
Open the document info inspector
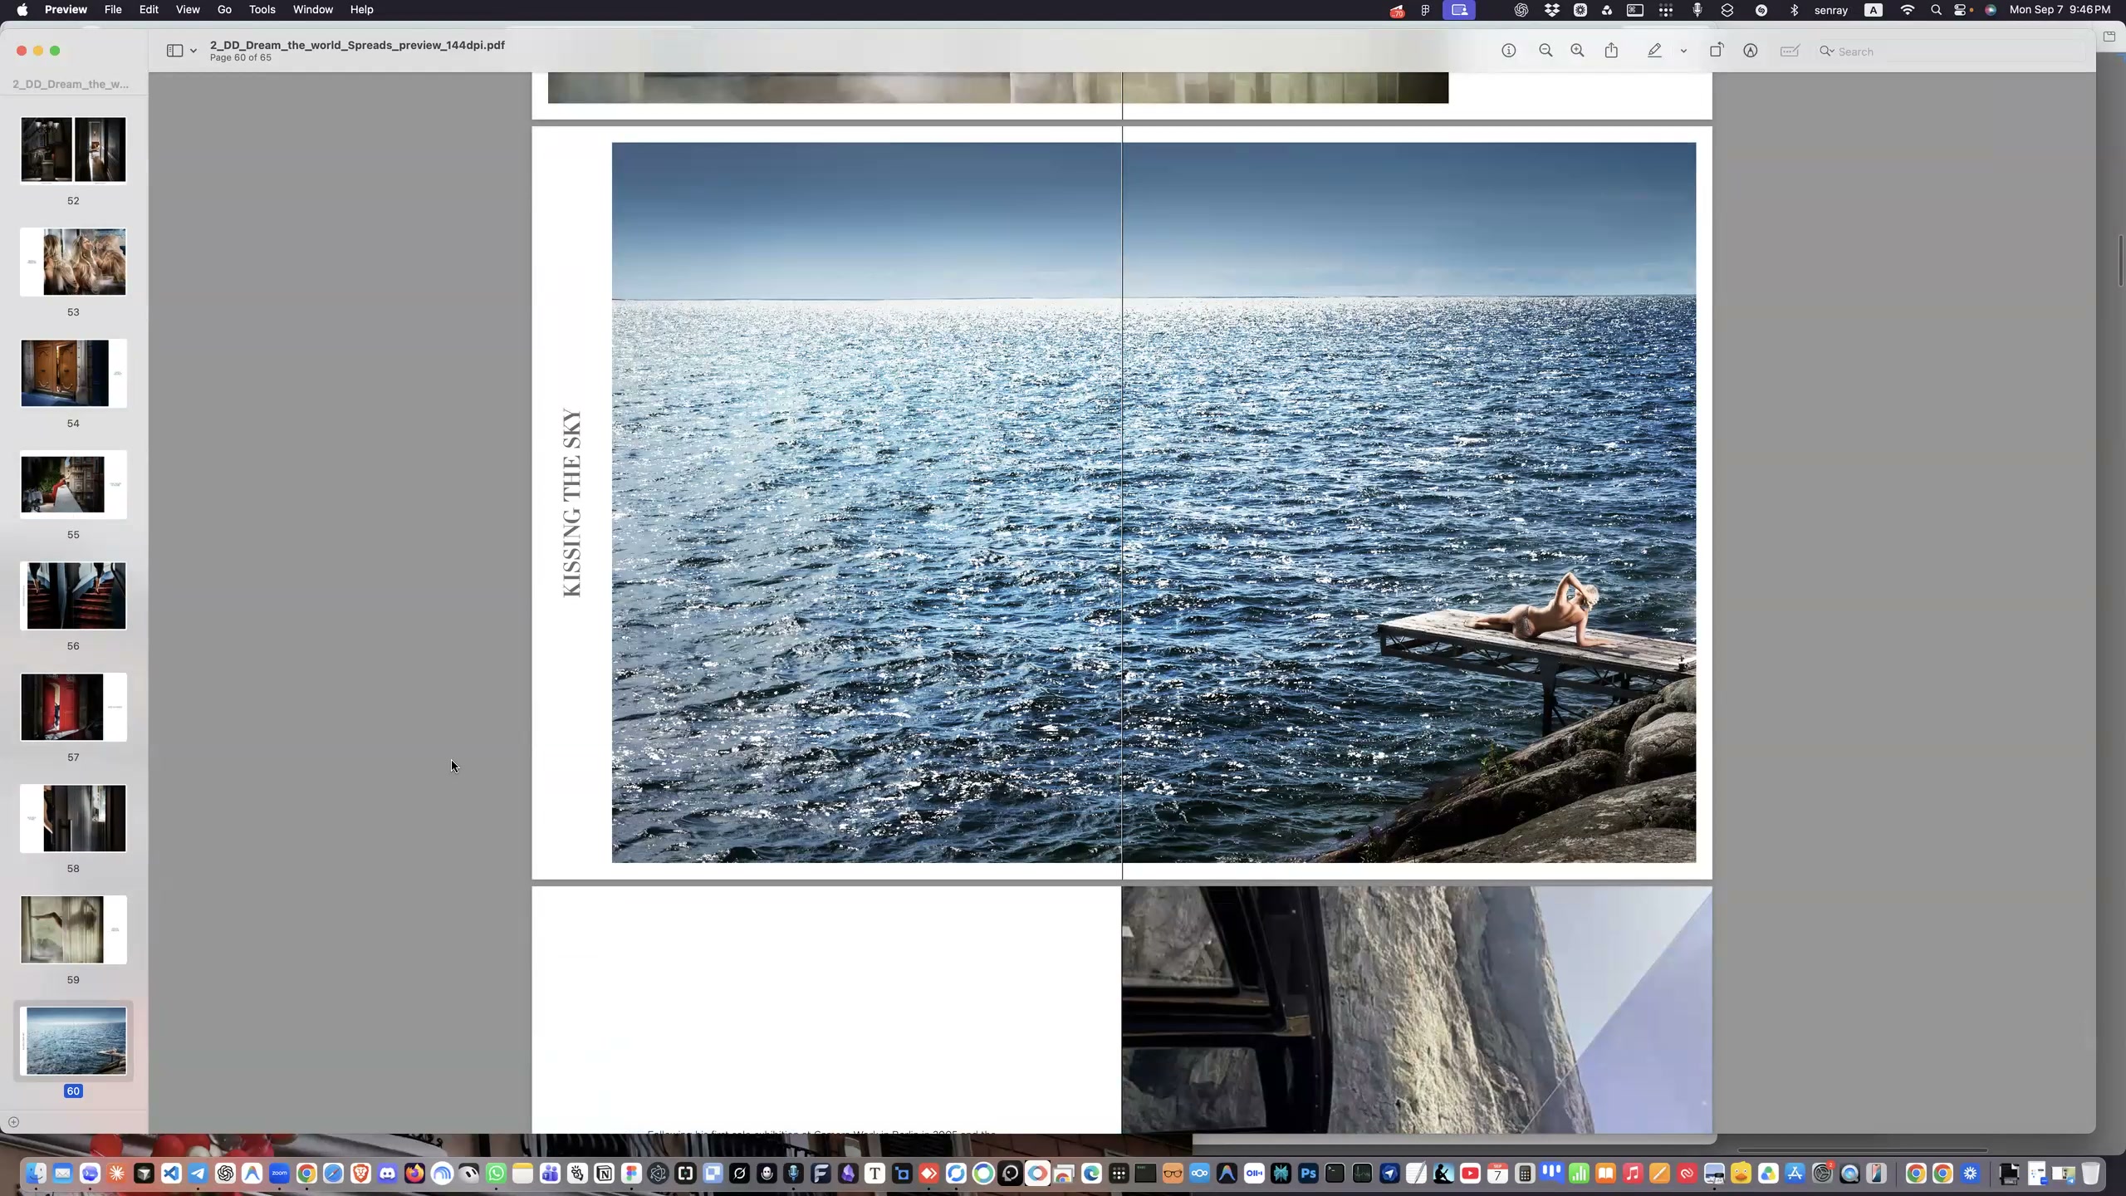point(1508,51)
